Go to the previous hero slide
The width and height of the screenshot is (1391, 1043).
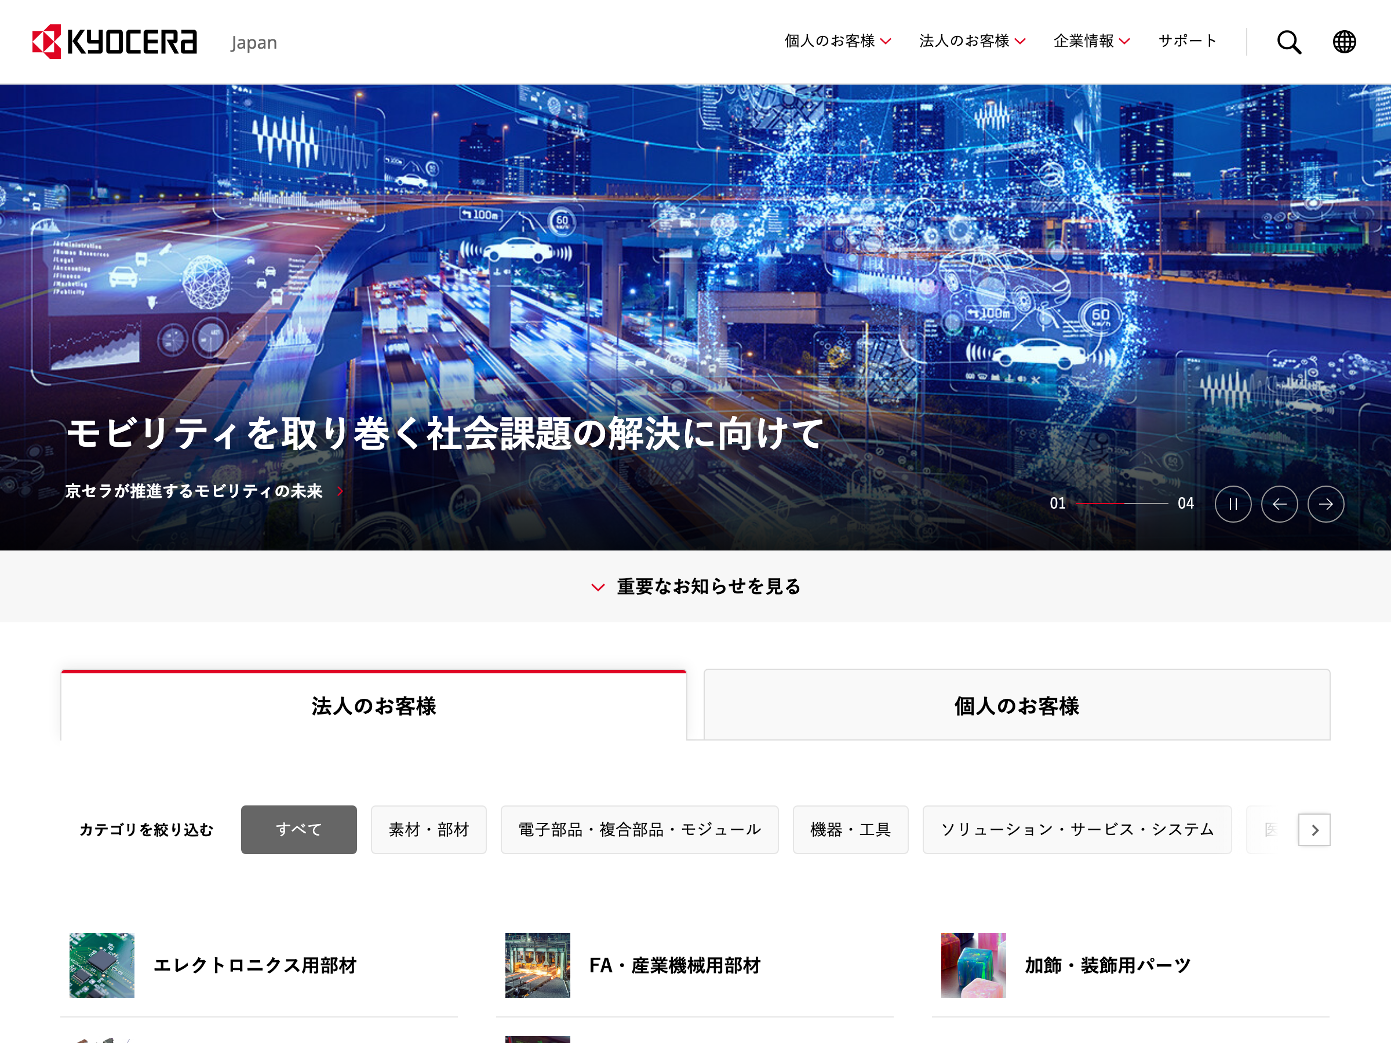click(x=1279, y=504)
